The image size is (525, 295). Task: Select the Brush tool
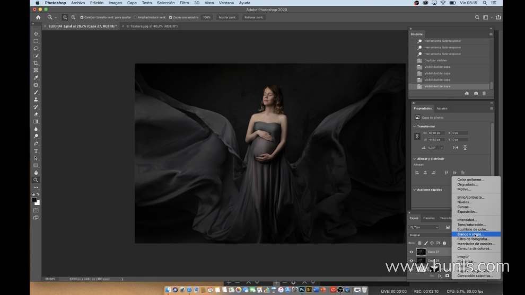(36, 92)
